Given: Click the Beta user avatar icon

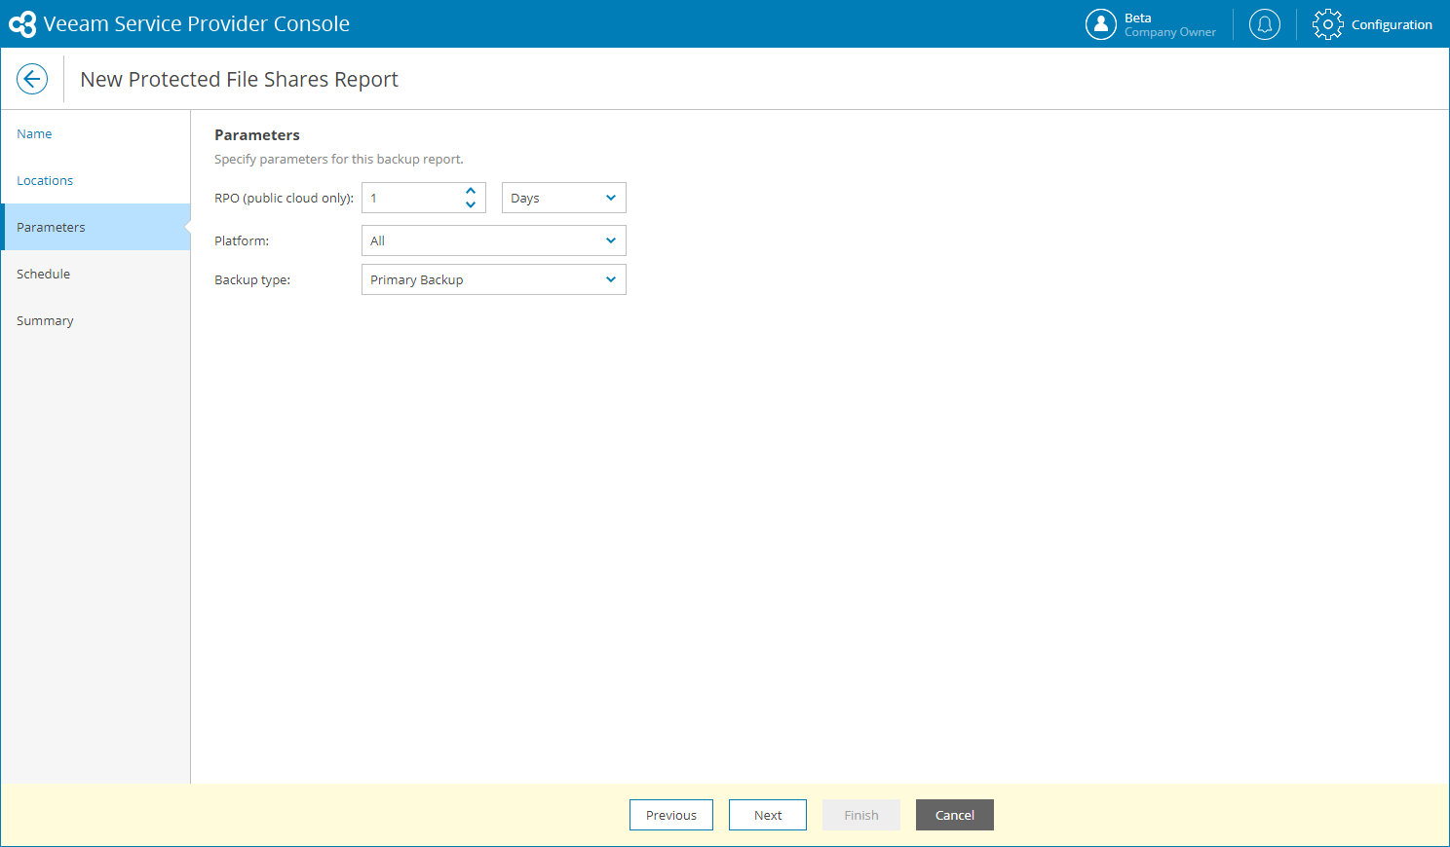Looking at the screenshot, I should 1101,24.
